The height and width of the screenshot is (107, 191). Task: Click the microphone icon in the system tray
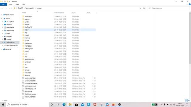(165, 104)
